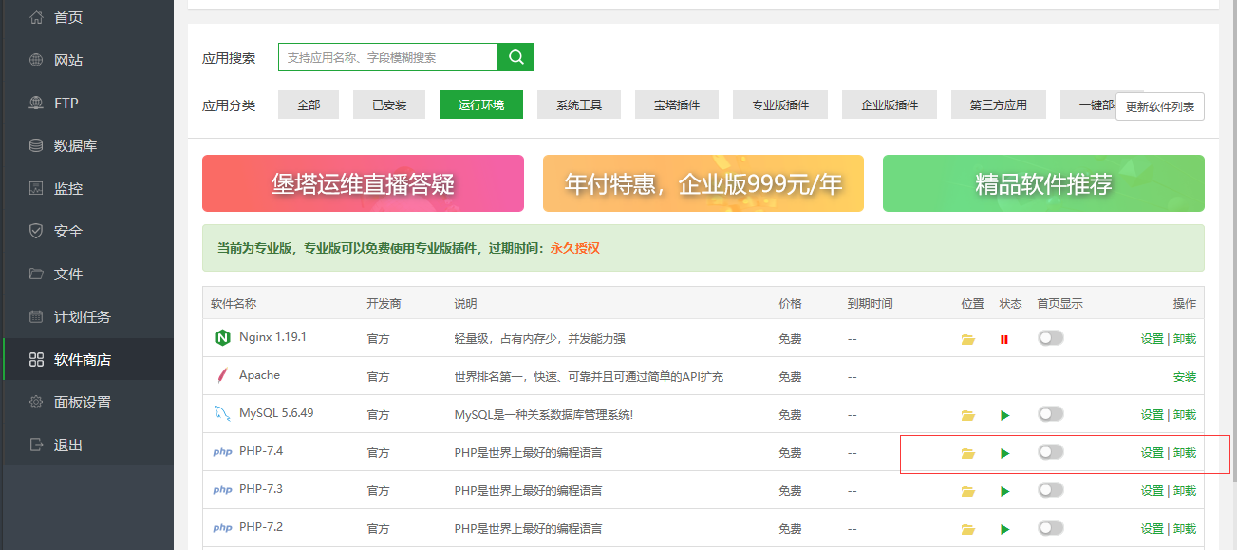1237x550 pixels.
Task: Click the MySQL 5.6.49 software name
Action: pyautogui.click(x=276, y=413)
